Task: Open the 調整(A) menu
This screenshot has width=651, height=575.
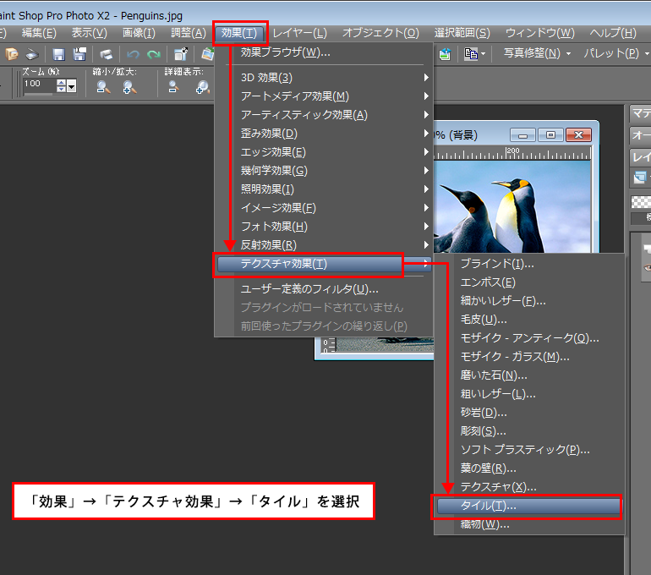Action: point(189,33)
